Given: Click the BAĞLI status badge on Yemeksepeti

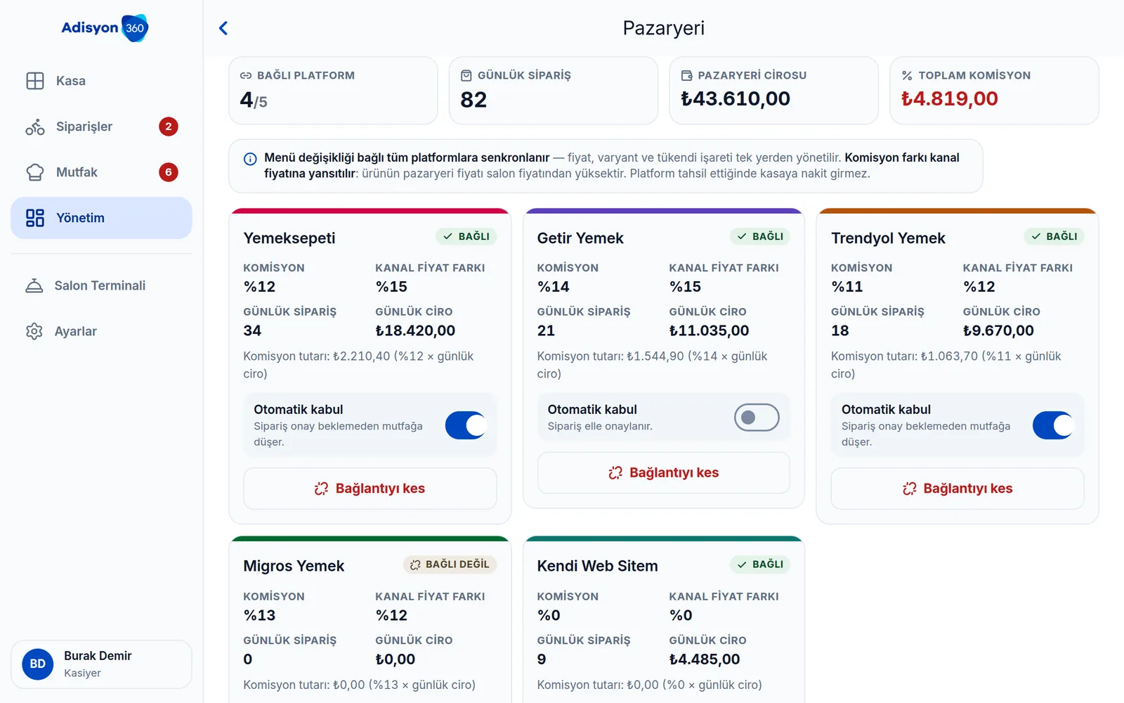Looking at the screenshot, I should (466, 237).
